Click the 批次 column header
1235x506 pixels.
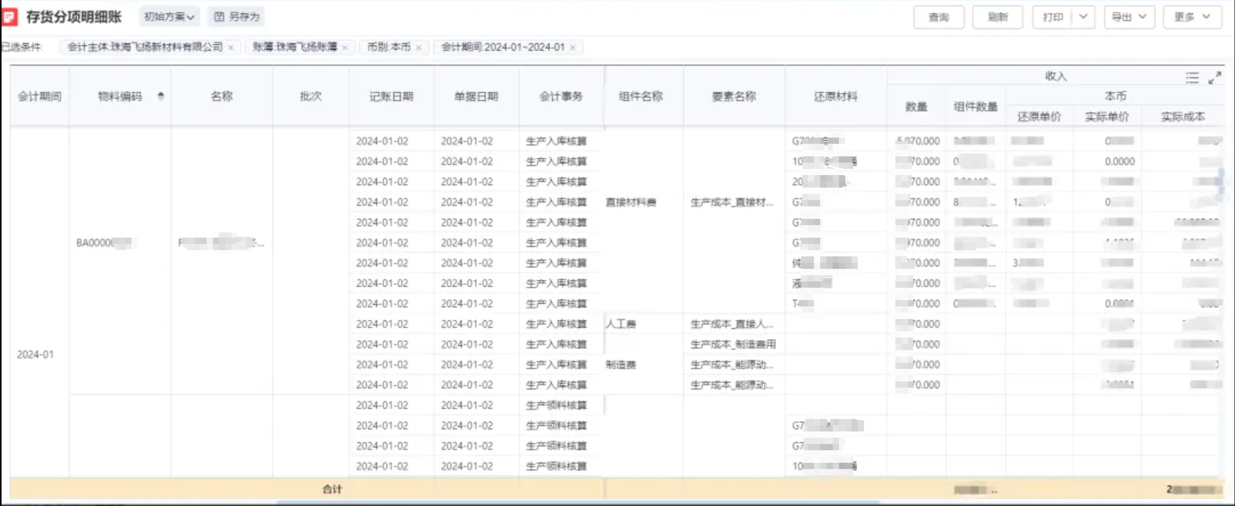[310, 96]
